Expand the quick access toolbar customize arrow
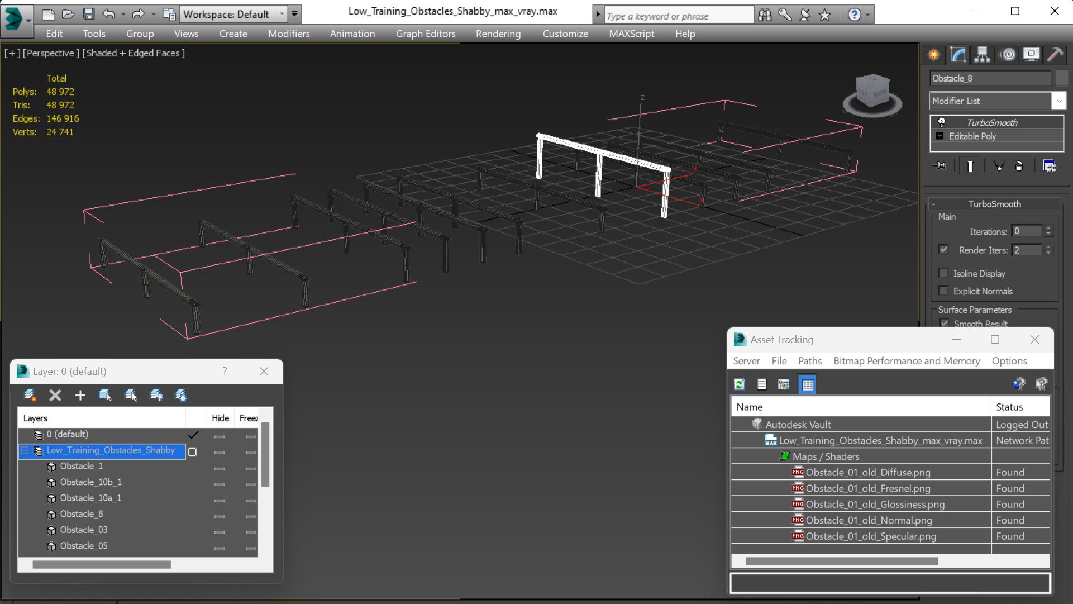This screenshot has height=604, width=1073. pyautogui.click(x=294, y=14)
